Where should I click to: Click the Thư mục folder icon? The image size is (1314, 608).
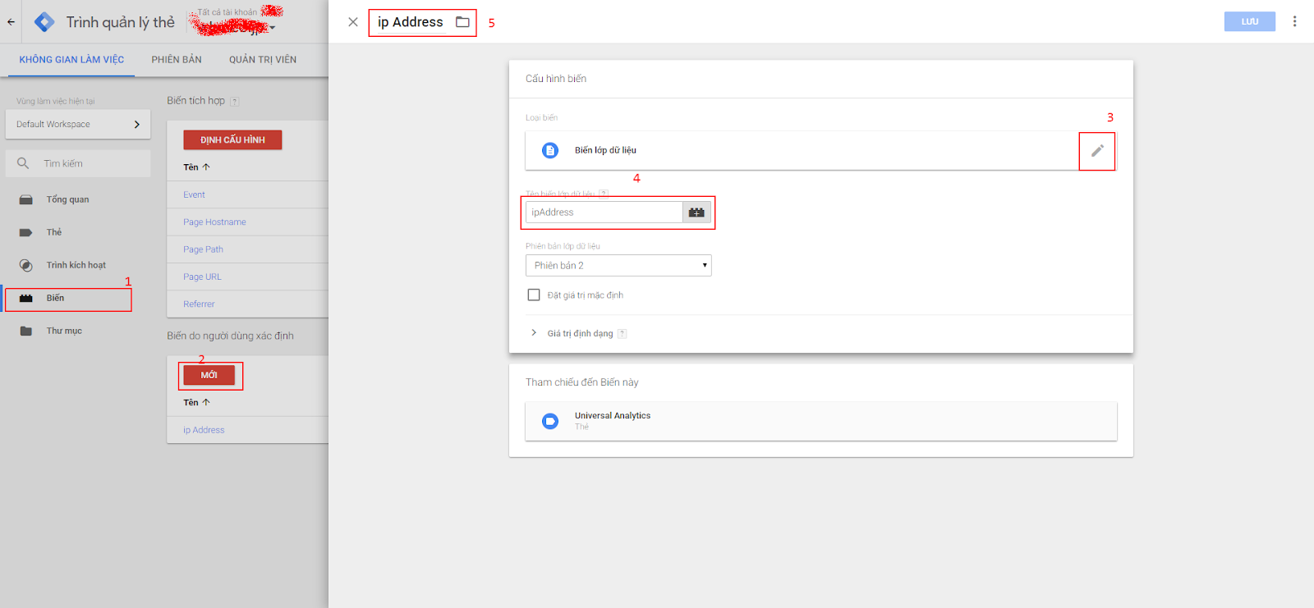point(26,331)
